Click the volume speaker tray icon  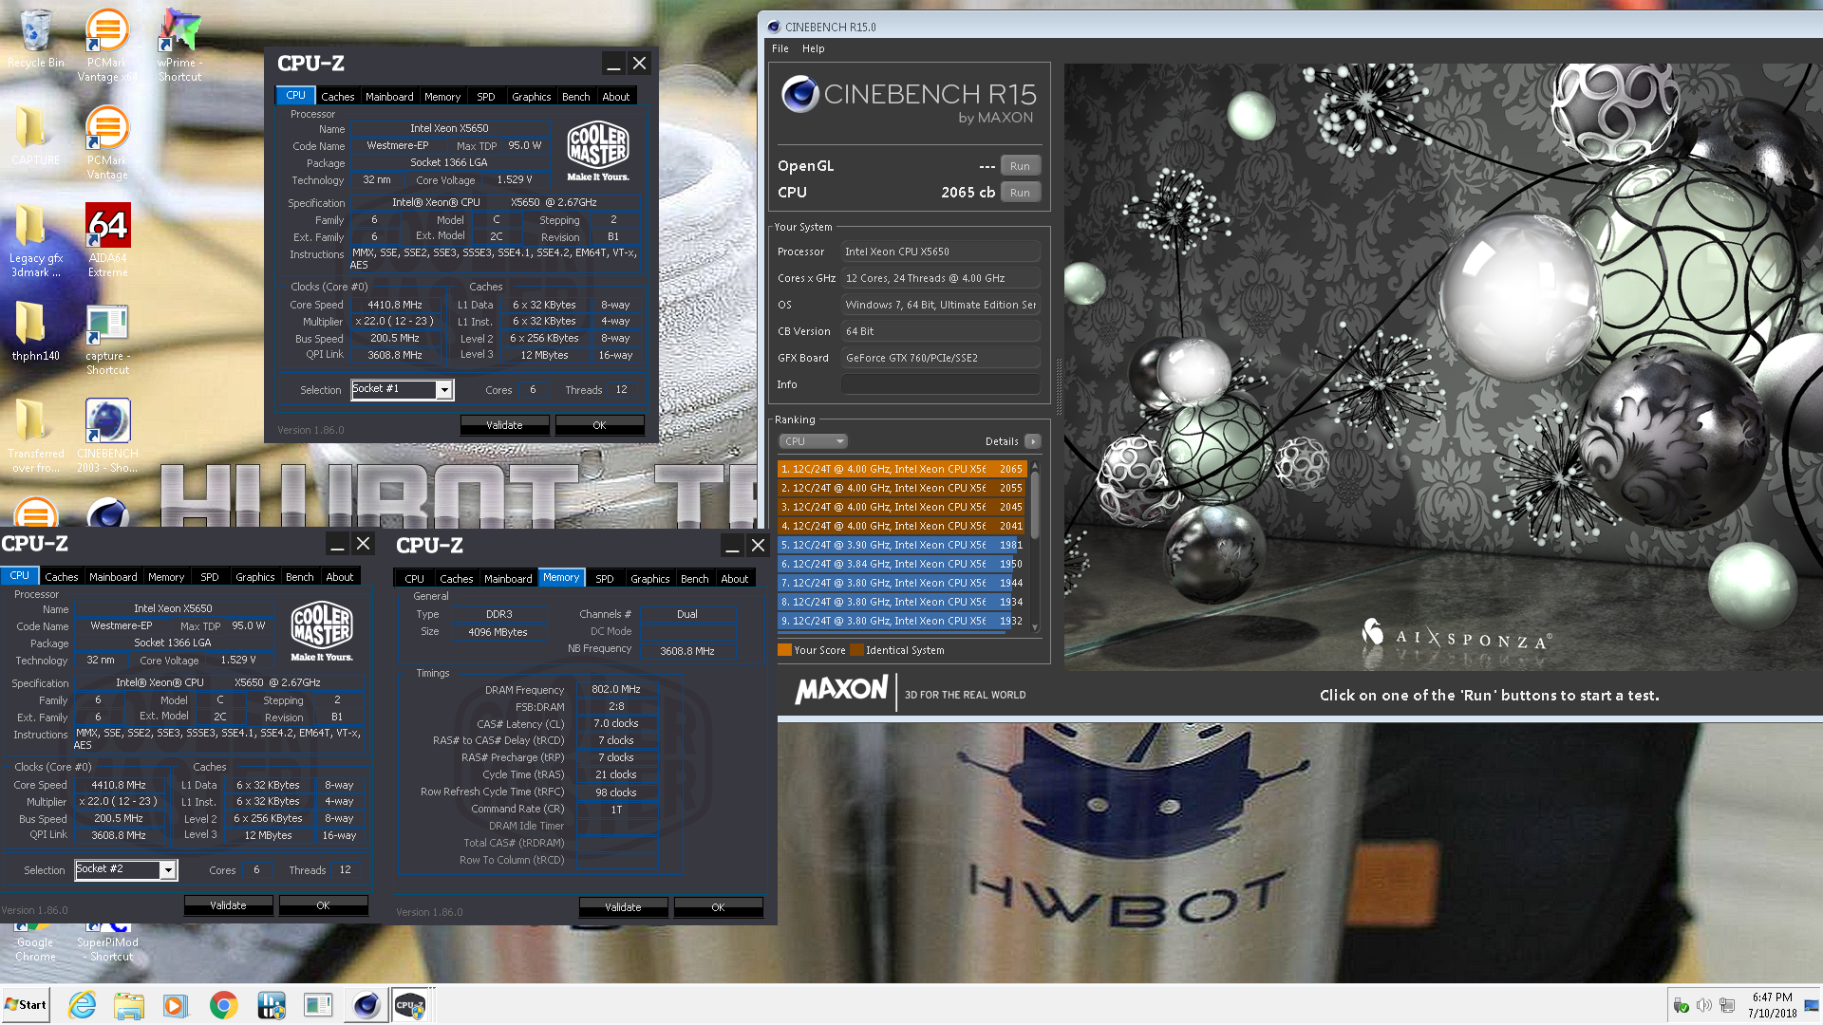pyautogui.click(x=1703, y=1005)
